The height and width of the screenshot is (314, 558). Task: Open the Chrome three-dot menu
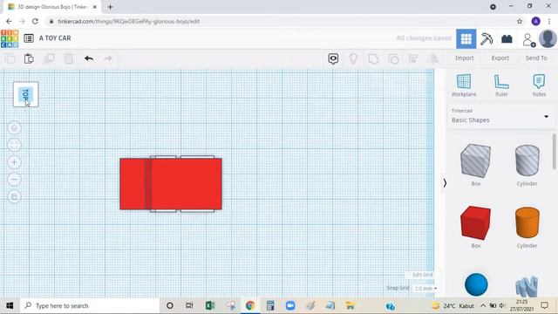coord(549,21)
